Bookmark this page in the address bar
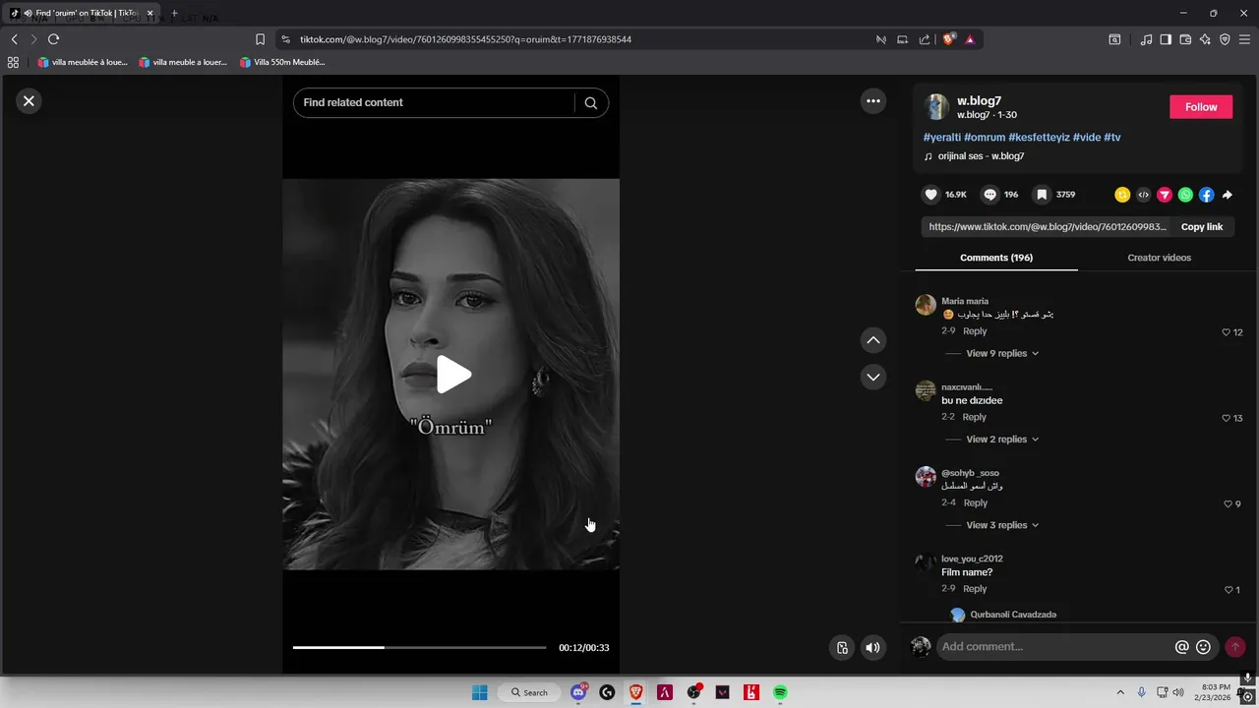The image size is (1259, 708). 260,39
